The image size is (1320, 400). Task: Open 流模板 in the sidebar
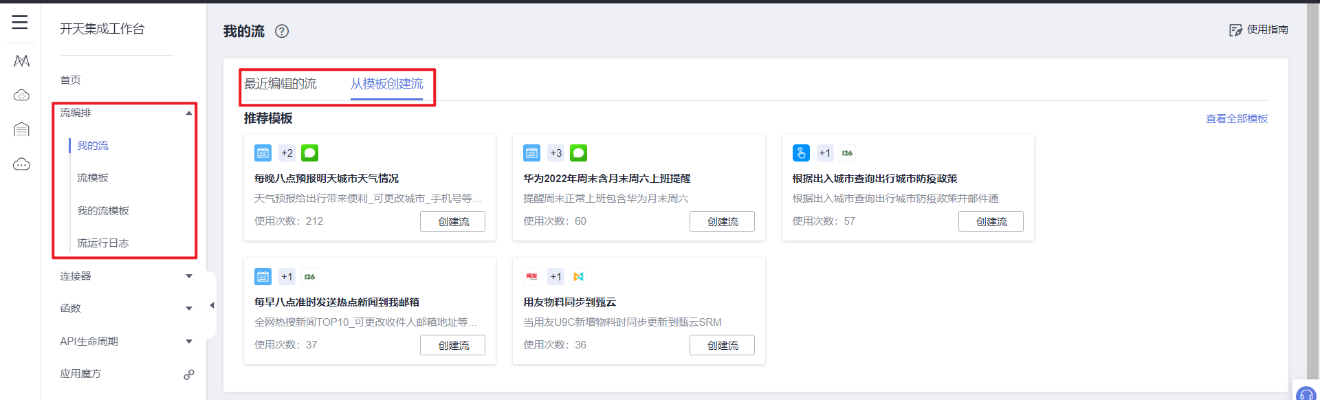(x=93, y=178)
